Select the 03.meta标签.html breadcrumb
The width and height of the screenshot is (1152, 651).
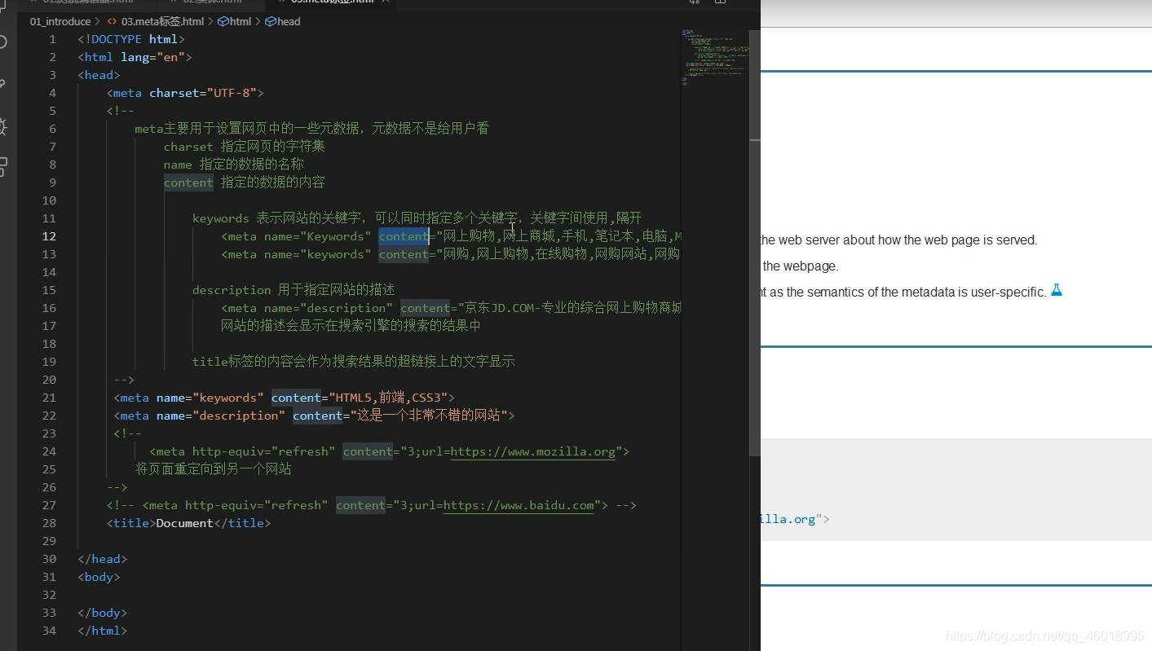[x=163, y=22]
